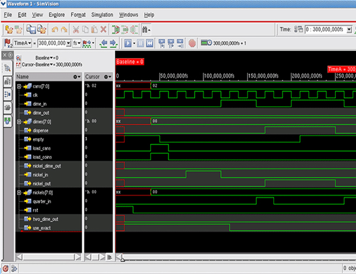Click the Name panel scroll left arrow
The height and width of the screenshot is (274, 356).
click(19, 257)
